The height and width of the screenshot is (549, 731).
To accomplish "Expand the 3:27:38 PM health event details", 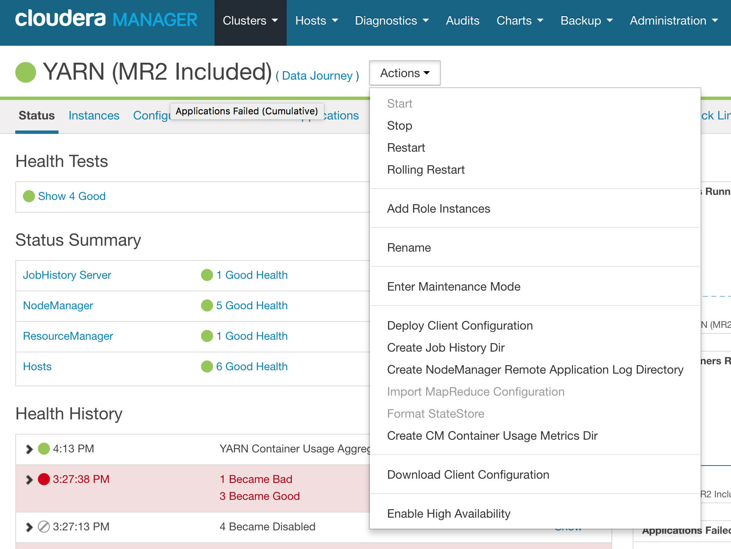I will 28,479.
